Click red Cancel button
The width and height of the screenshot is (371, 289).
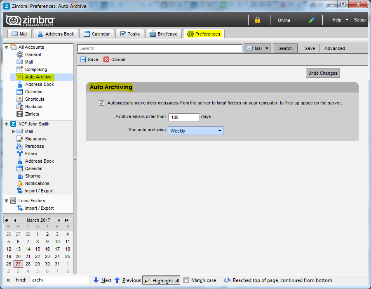(x=114, y=59)
